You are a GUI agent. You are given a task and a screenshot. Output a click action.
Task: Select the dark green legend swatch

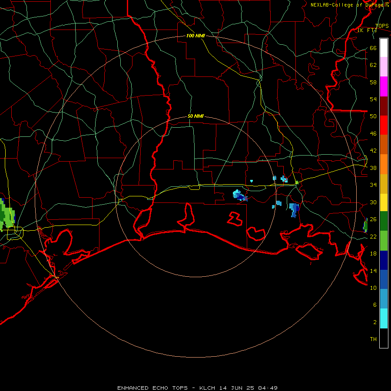384,221
